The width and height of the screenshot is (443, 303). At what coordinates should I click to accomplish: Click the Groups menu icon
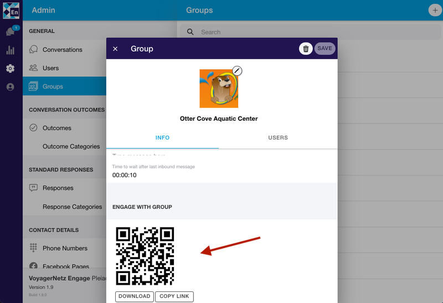point(33,86)
